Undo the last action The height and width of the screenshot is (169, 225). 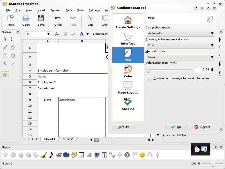tap(58, 21)
